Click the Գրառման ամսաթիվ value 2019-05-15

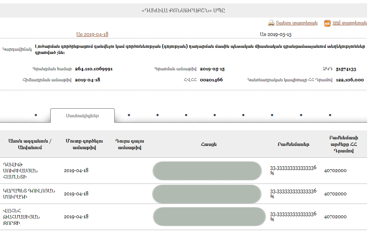point(212,69)
